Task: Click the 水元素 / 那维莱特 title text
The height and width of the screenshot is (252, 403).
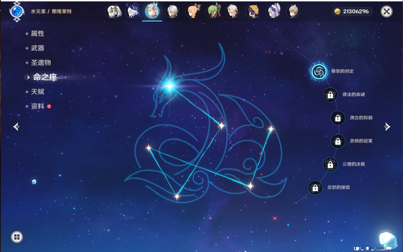Action: 51,11
